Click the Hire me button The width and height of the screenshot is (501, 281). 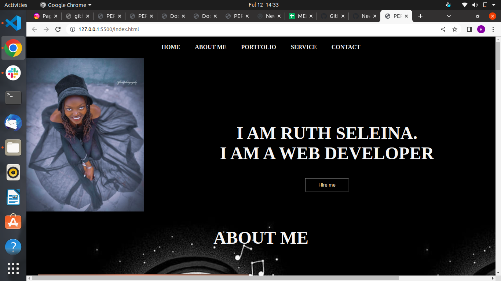point(327,185)
